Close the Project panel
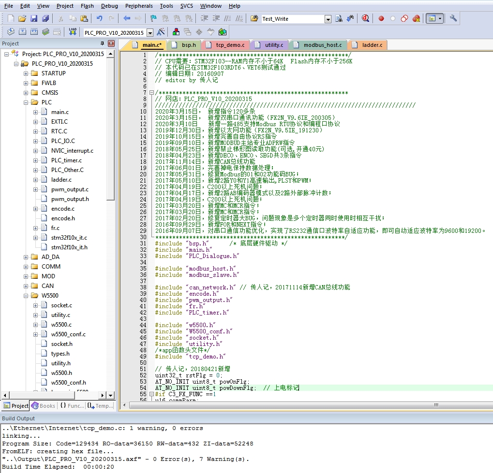Image resolution: width=493 pixels, height=473 pixels. (x=111, y=43)
